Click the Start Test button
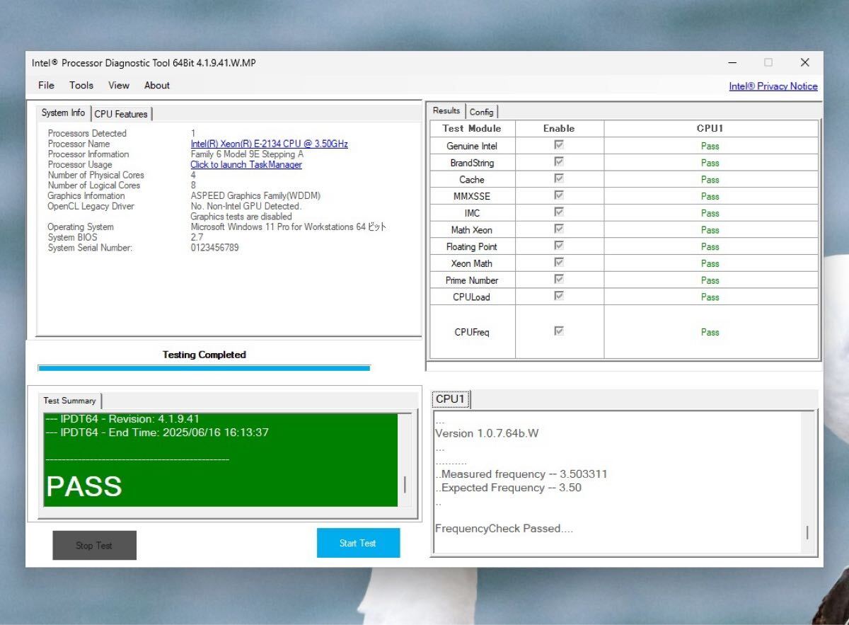Screen dimensions: 849x625 (358, 543)
